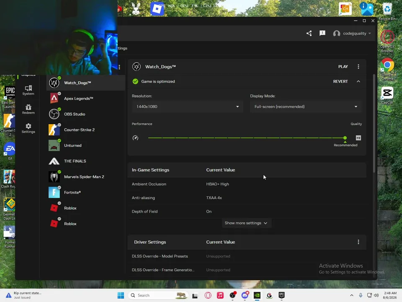Open the feedback notification icon
402x302 pixels.
click(x=322, y=34)
